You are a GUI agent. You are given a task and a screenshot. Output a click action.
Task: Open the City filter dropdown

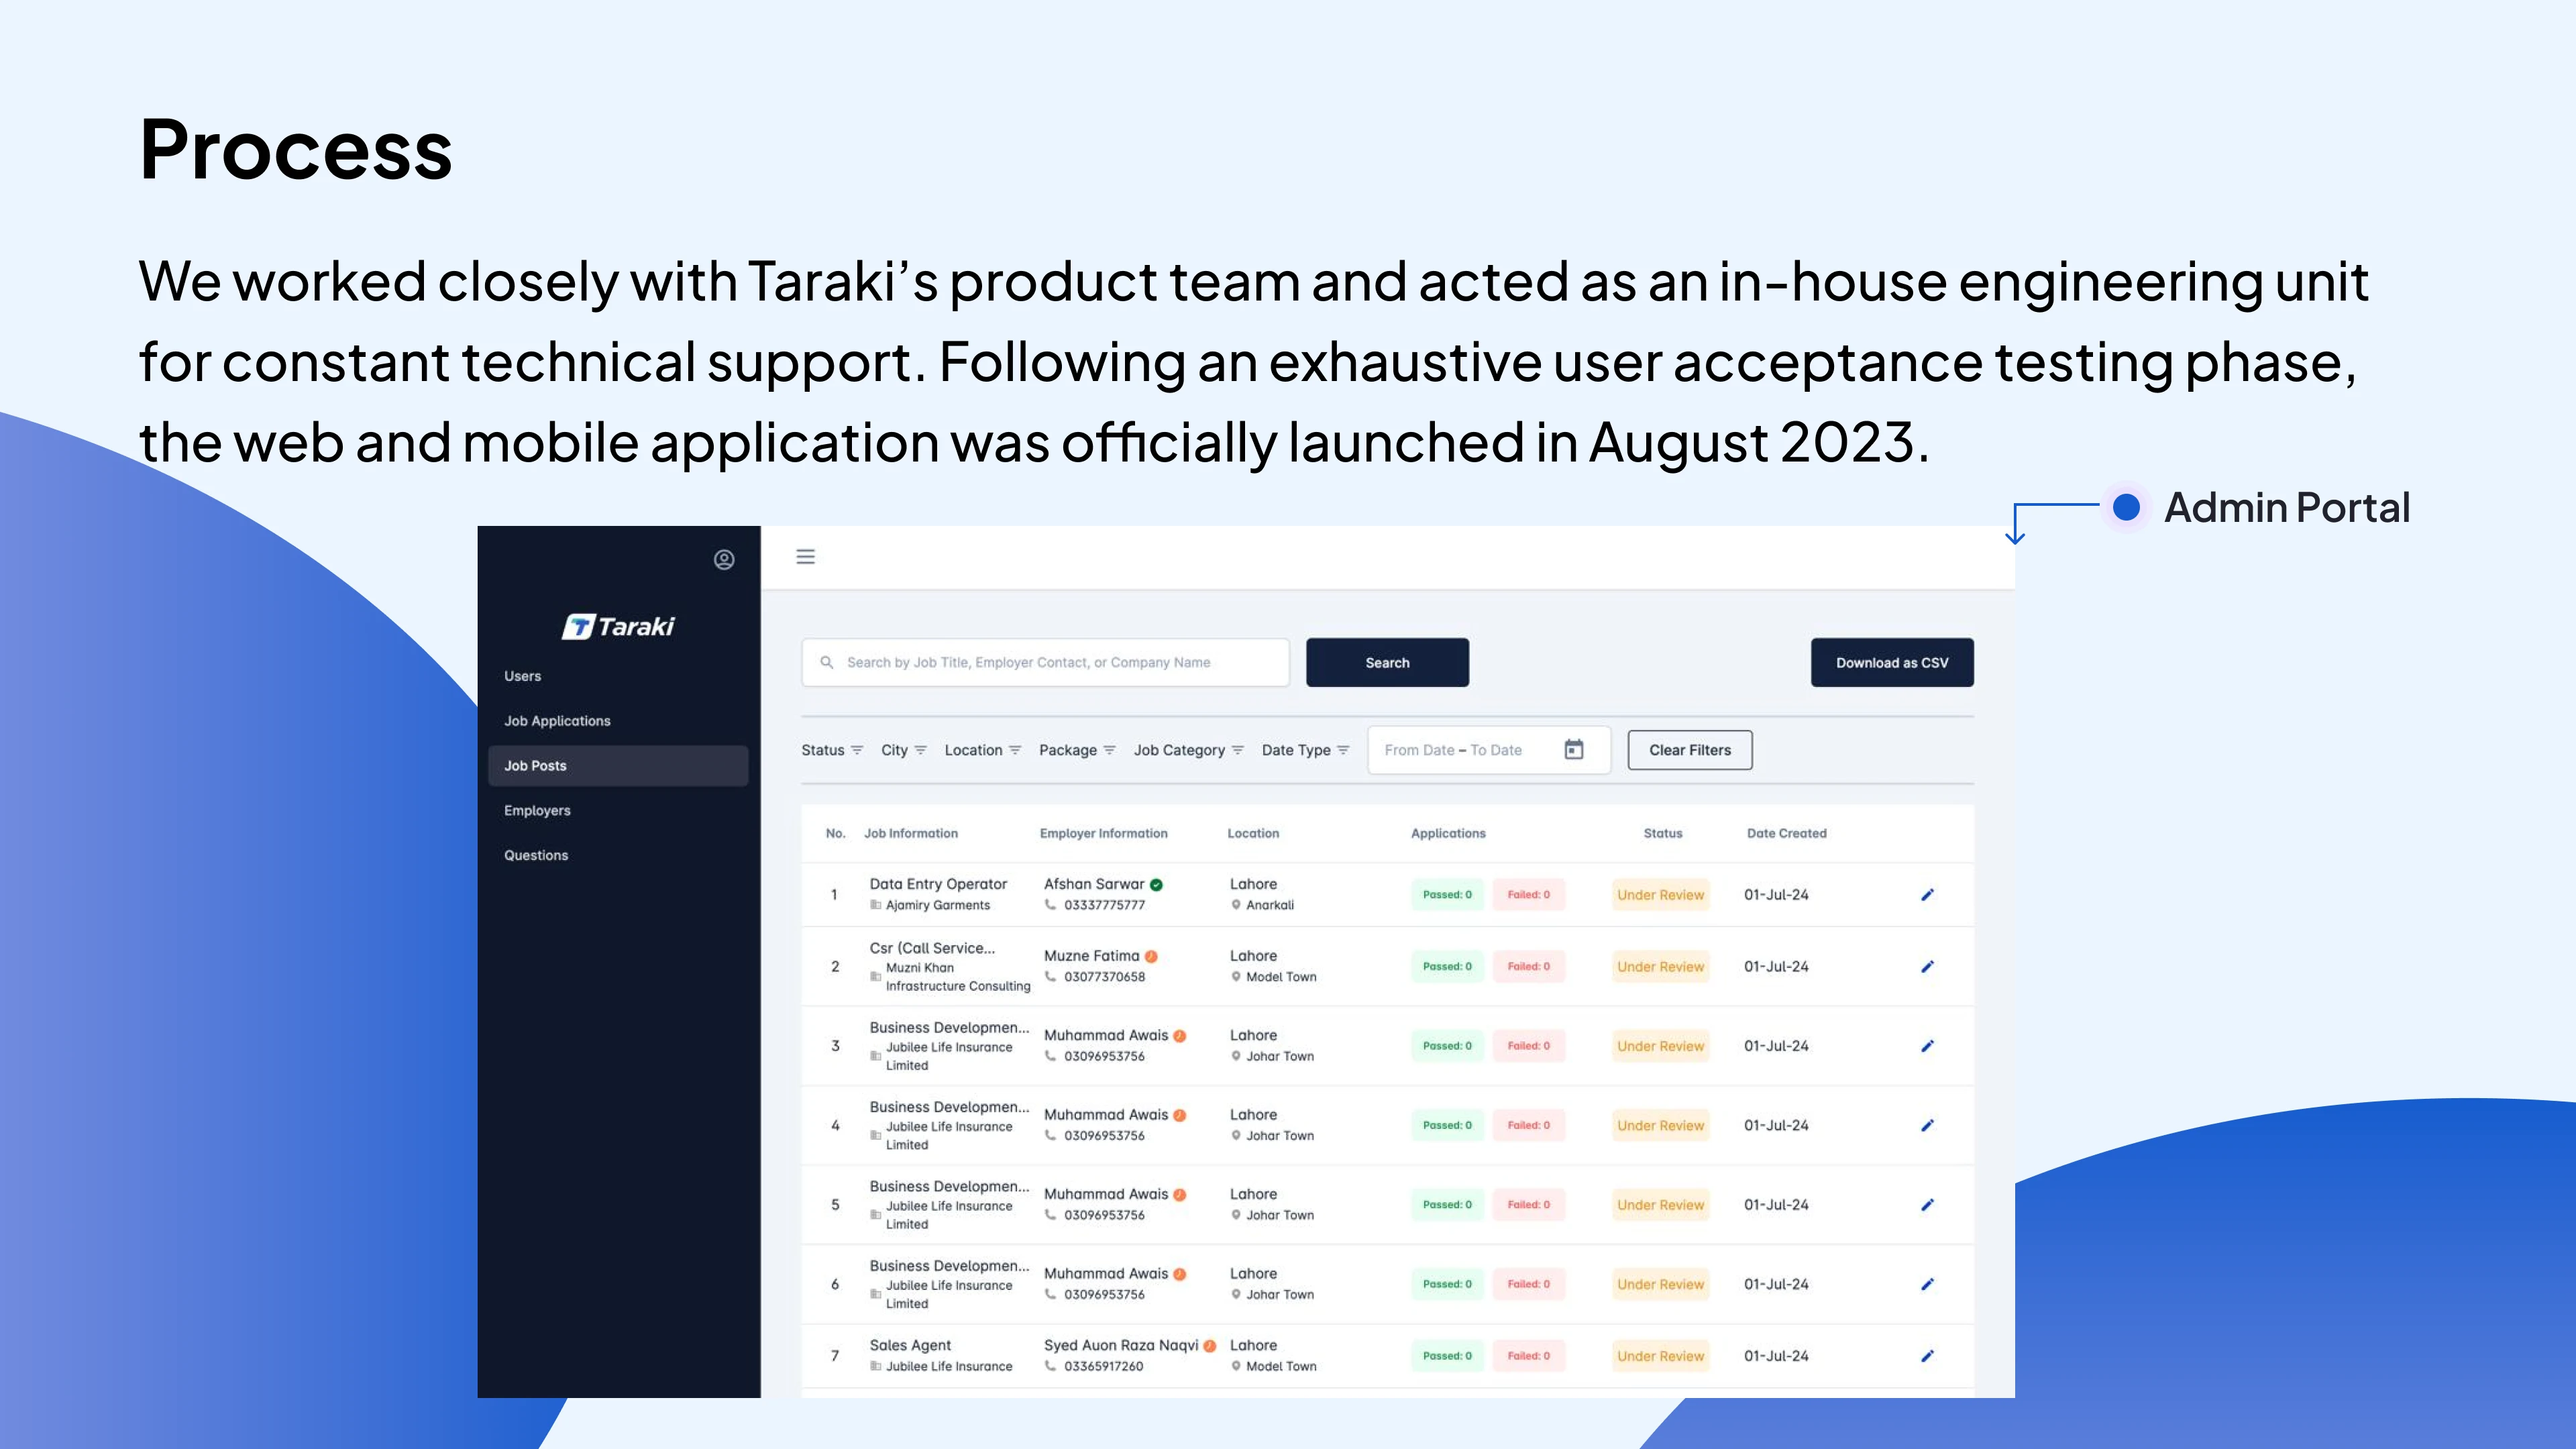pyautogui.click(x=903, y=749)
